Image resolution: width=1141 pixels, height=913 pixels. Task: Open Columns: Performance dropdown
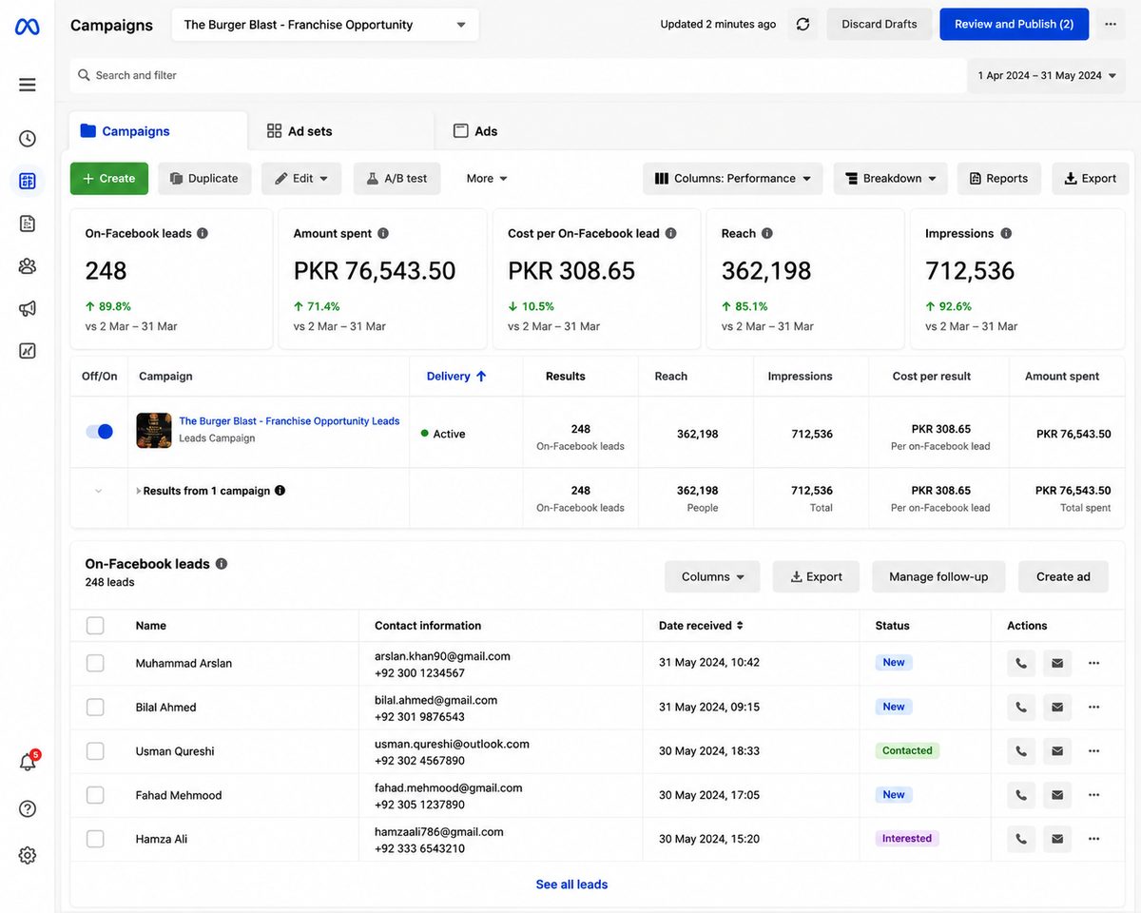tap(733, 179)
